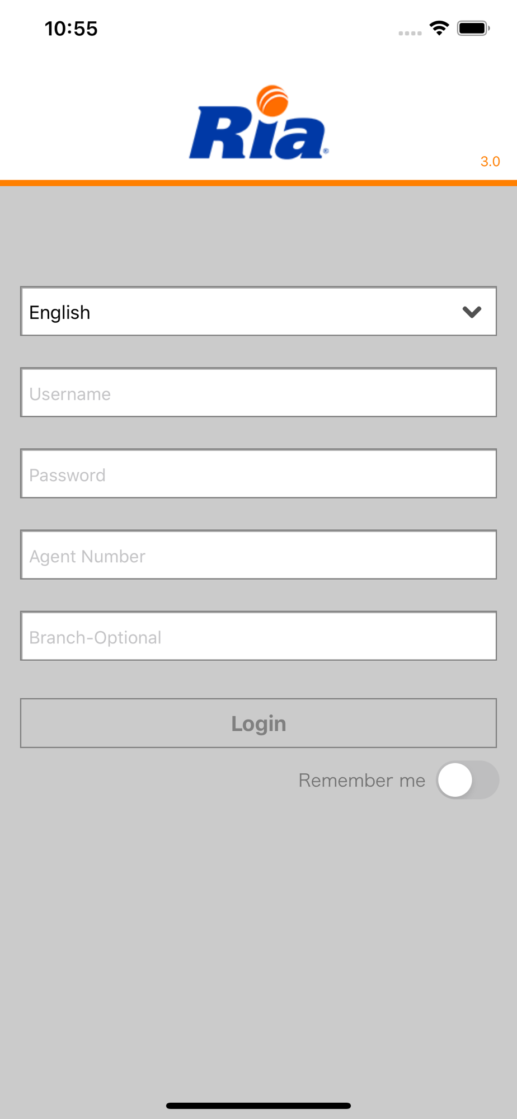
Task: Focus the Password input field
Action: (x=258, y=473)
